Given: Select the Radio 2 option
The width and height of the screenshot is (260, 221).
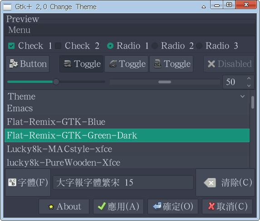Looking at the screenshot, I should coord(155,46).
